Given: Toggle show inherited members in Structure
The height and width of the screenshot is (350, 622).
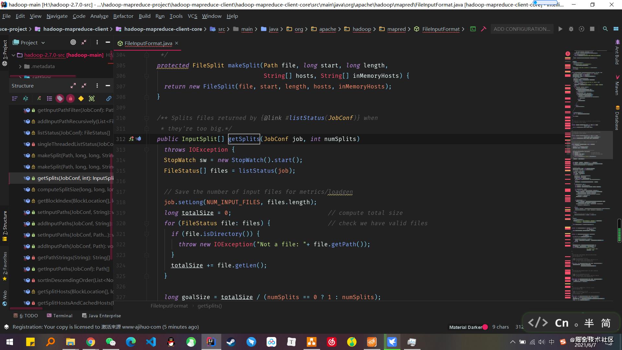Looking at the screenshot, I should 39,99.
